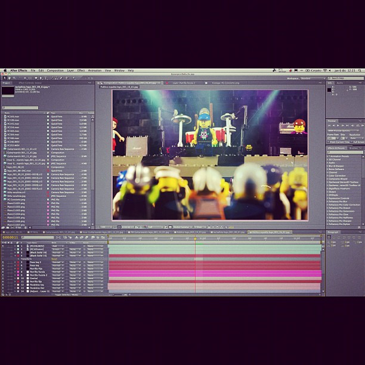Select the Clone Stamp tool

(x=56, y=78)
